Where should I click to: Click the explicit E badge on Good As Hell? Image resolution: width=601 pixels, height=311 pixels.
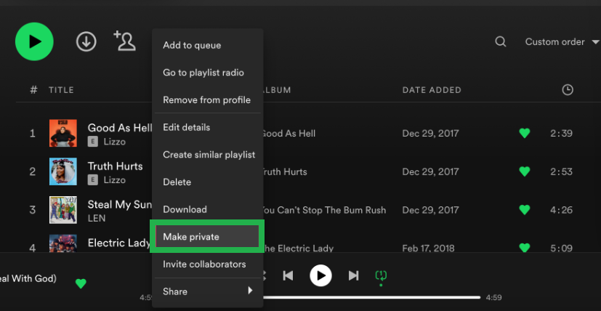pos(92,142)
